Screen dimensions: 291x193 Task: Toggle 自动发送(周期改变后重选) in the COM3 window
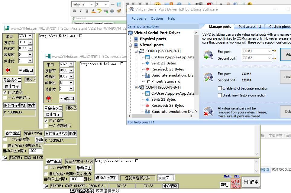[46, 174]
